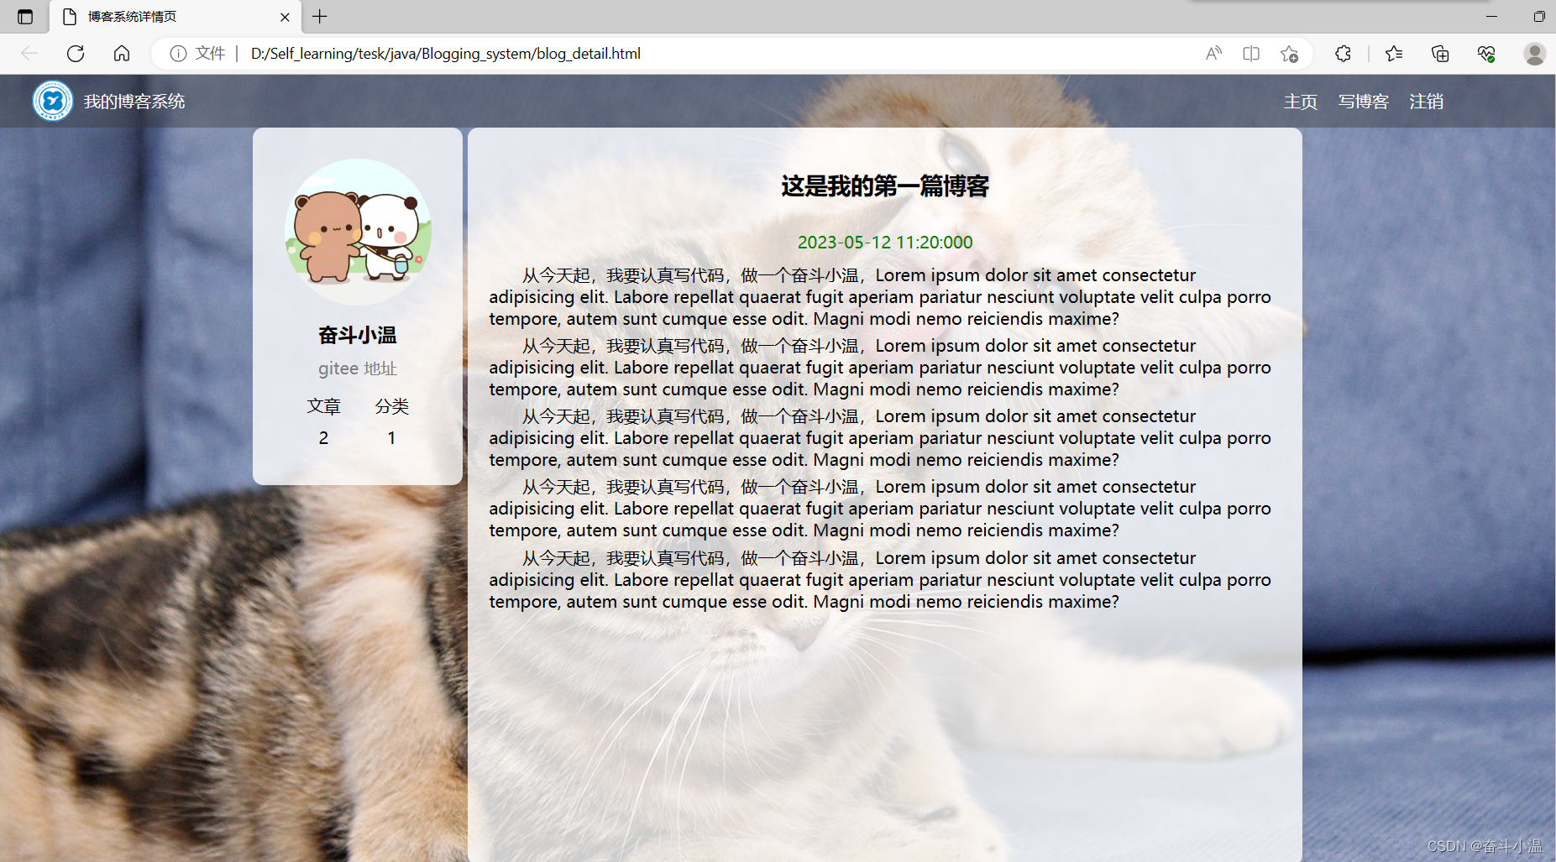Reload the page with refresh icon
This screenshot has width=1556, height=862.
pyautogui.click(x=76, y=54)
